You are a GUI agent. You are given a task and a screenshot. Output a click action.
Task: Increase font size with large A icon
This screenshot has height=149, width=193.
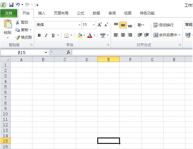(100, 25)
